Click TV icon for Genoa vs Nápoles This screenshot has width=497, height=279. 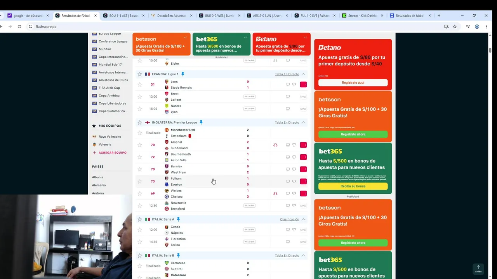[x=288, y=230]
